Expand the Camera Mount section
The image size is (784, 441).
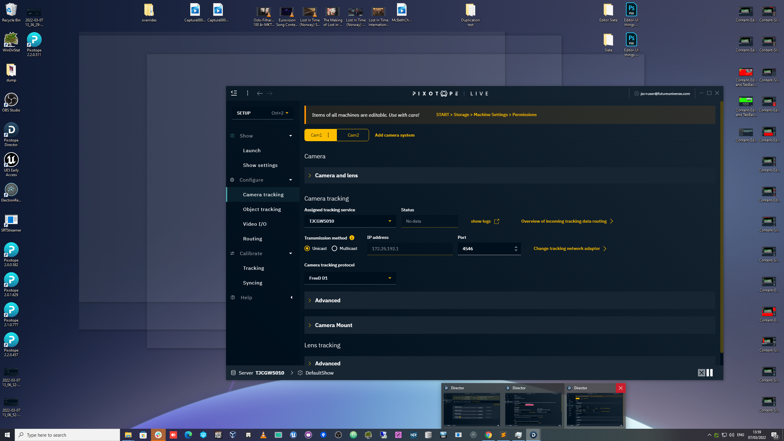[x=334, y=325]
